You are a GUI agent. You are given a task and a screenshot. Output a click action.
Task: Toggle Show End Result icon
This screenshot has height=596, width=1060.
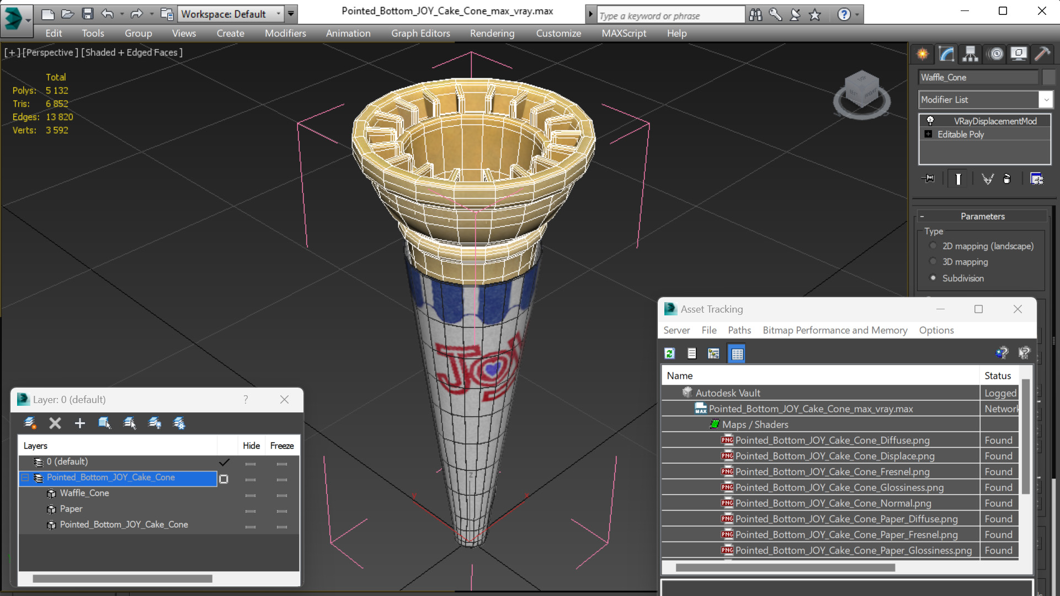(x=958, y=179)
